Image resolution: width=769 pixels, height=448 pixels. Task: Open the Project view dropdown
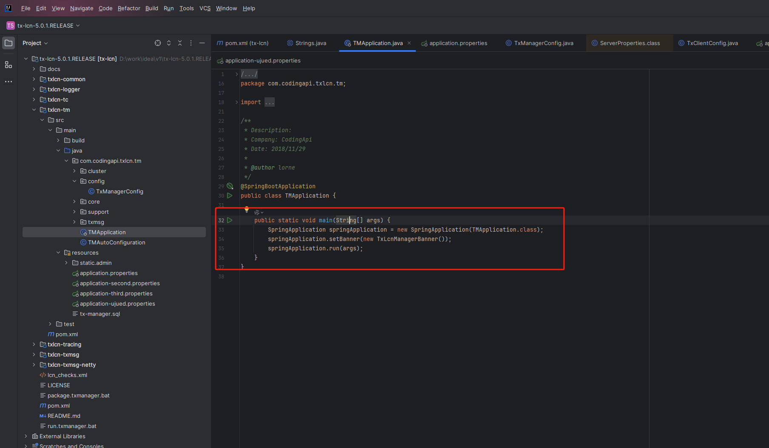(35, 43)
